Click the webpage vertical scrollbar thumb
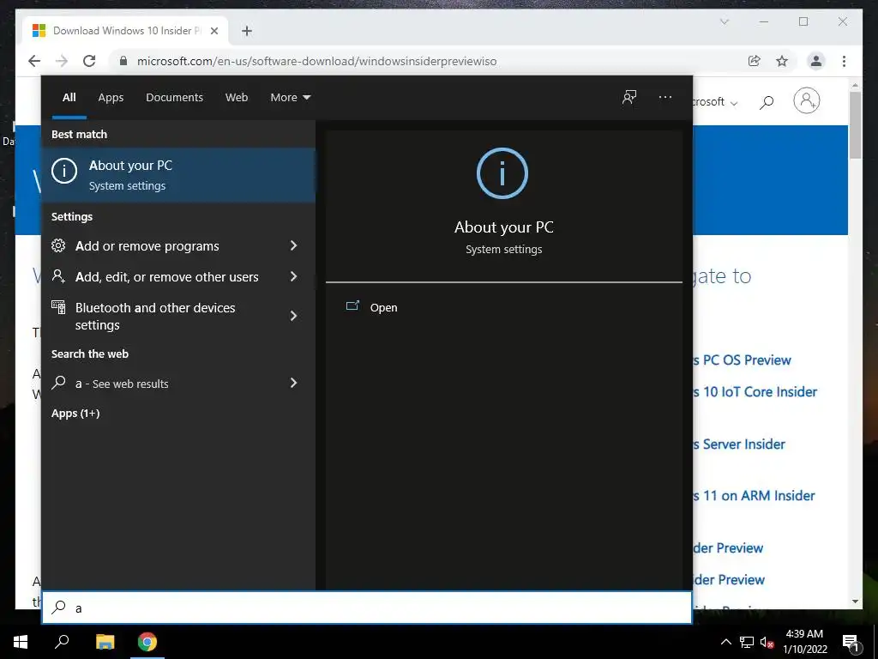The height and width of the screenshot is (659, 878). coord(855,125)
